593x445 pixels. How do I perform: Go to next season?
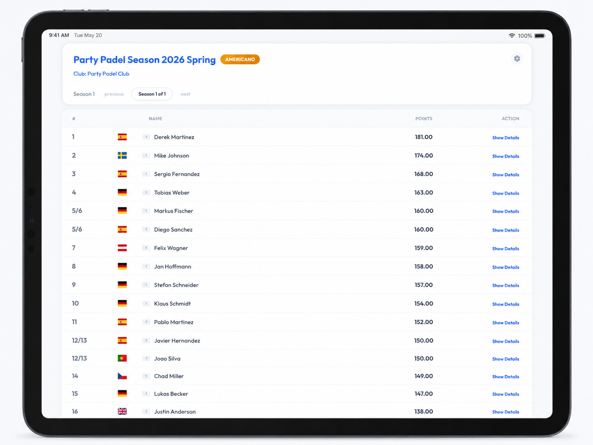[x=186, y=94]
